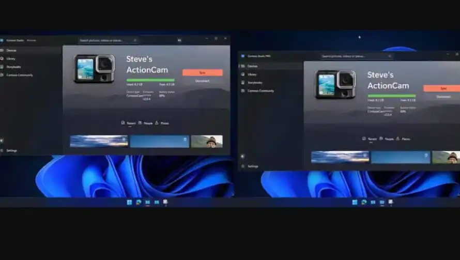
Task: Open Library in the right Contoso Studio window
Action: pyautogui.click(x=252, y=74)
